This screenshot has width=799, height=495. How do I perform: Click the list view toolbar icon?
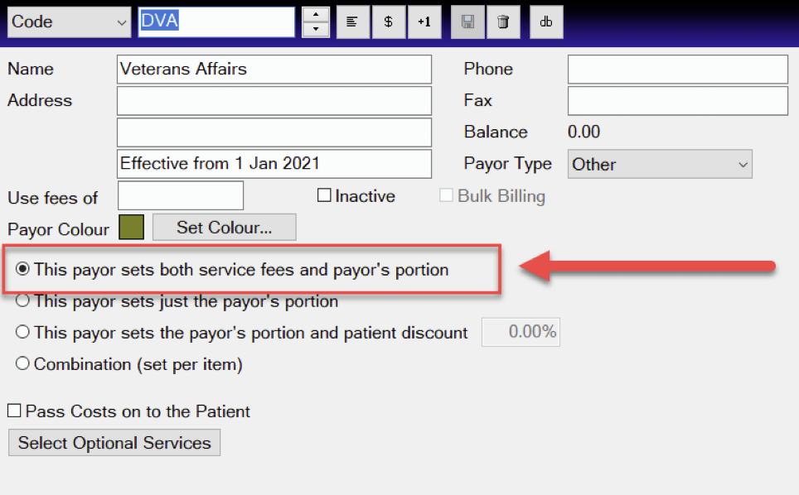point(352,22)
